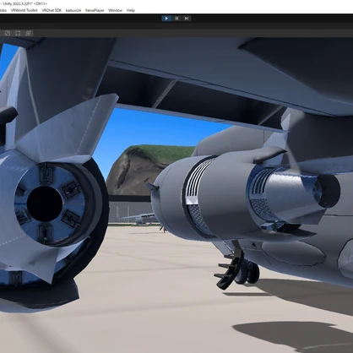Open the YamaPlayer menu
This screenshot has width=353, height=353.
pyautogui.click(x=95, y=10)
